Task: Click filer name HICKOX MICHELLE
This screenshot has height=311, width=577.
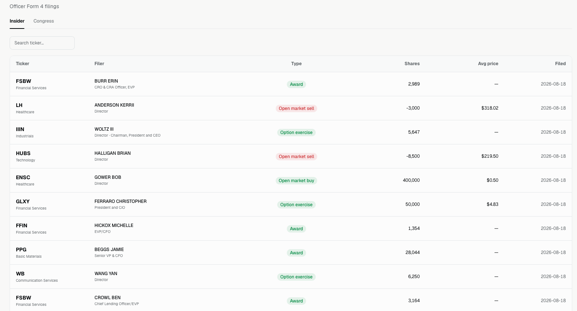Action: 114,225
